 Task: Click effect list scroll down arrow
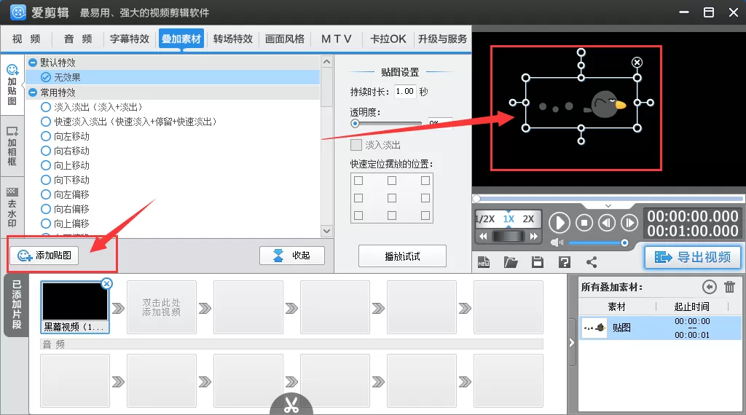click(326, 231)
